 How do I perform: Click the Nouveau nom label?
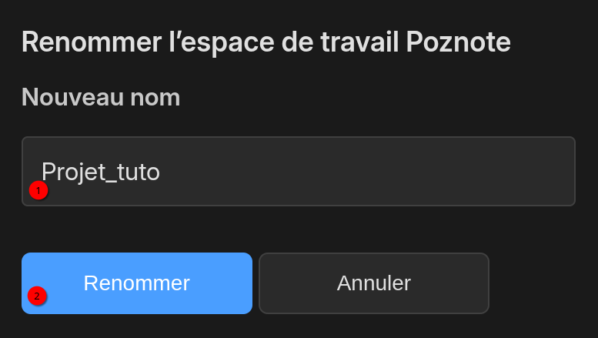pyautogui.click(x=101, y=97)
